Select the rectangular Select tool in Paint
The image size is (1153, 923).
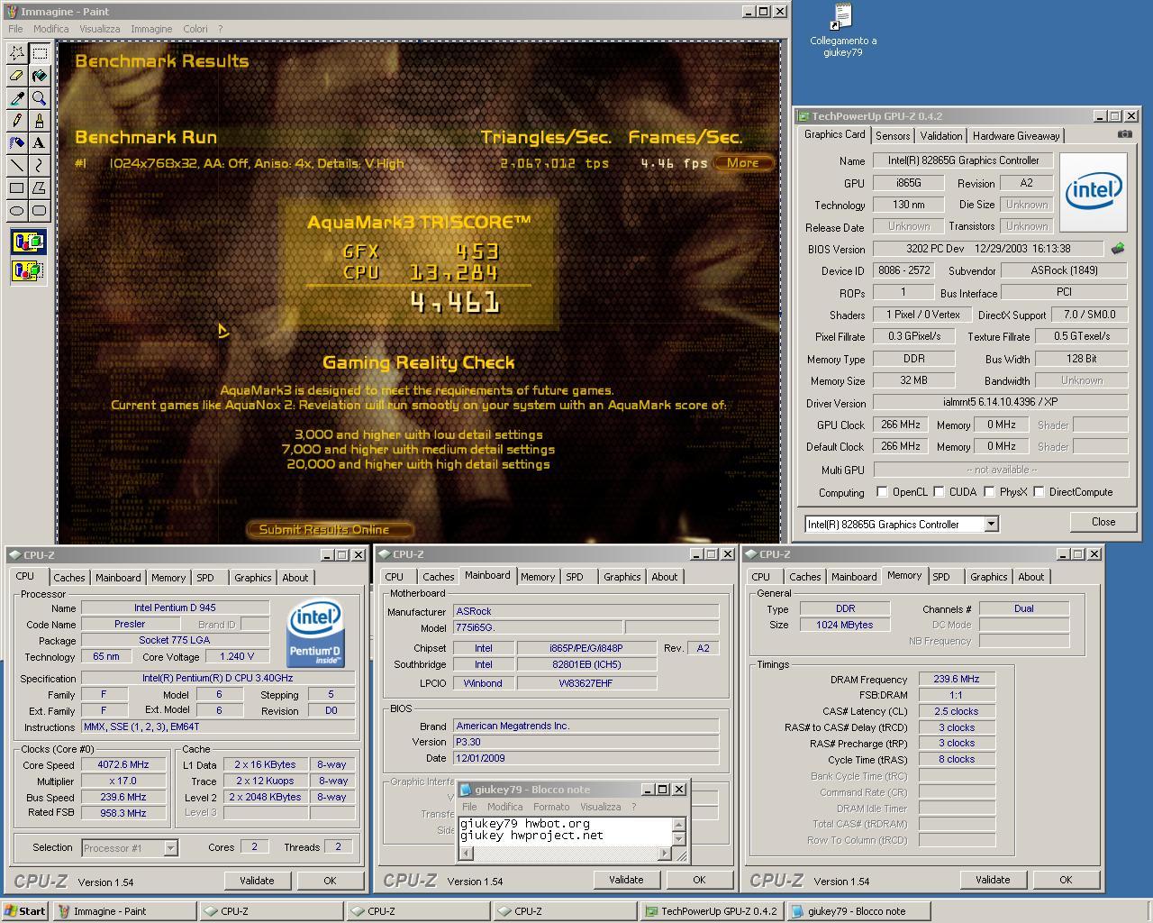[x=40, y=53]
